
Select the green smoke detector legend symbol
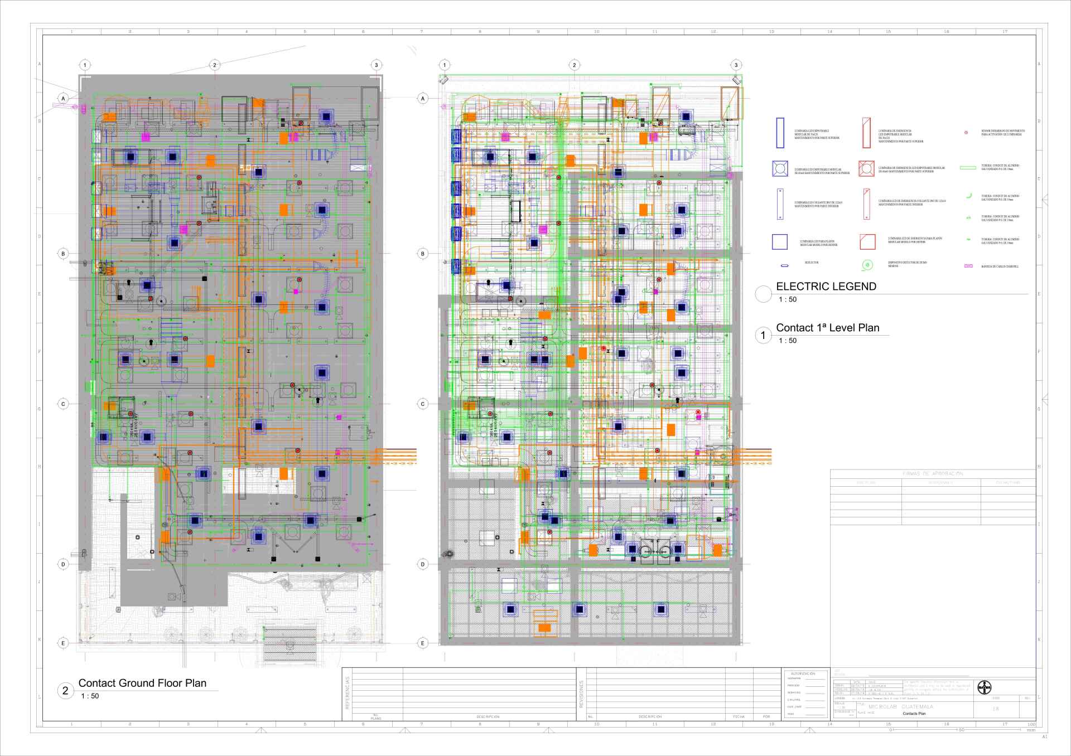[867, 265]
